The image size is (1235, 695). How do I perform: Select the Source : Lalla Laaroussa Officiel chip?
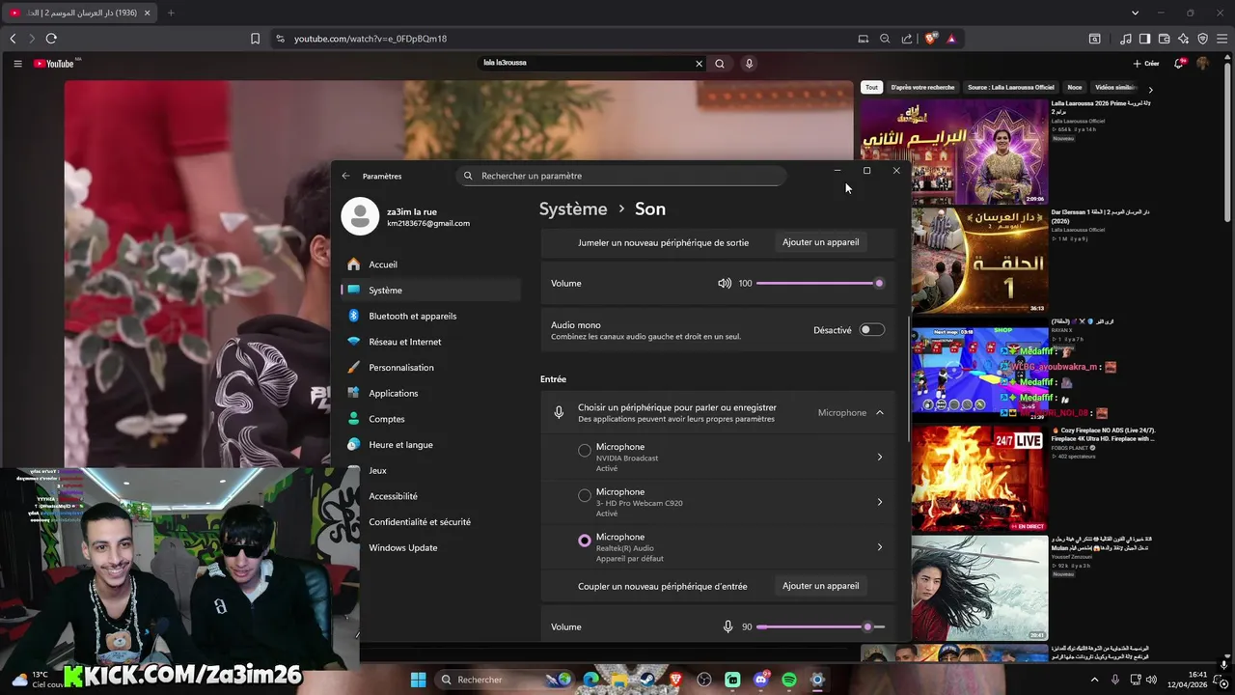1011,87
